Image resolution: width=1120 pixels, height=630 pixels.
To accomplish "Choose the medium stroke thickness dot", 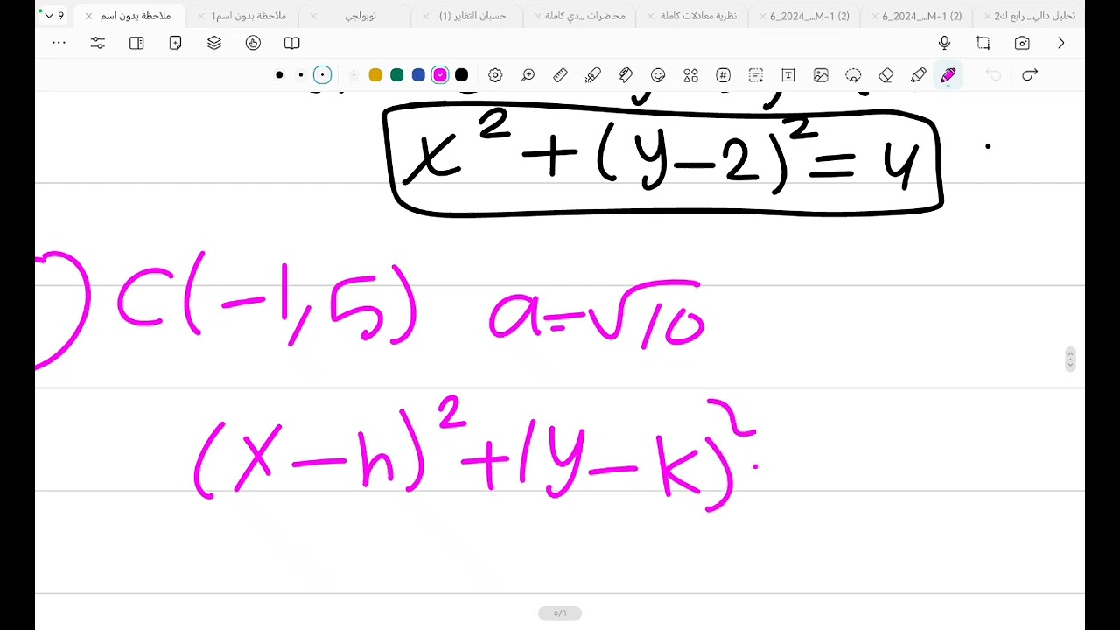I will [x=301, y=75].
